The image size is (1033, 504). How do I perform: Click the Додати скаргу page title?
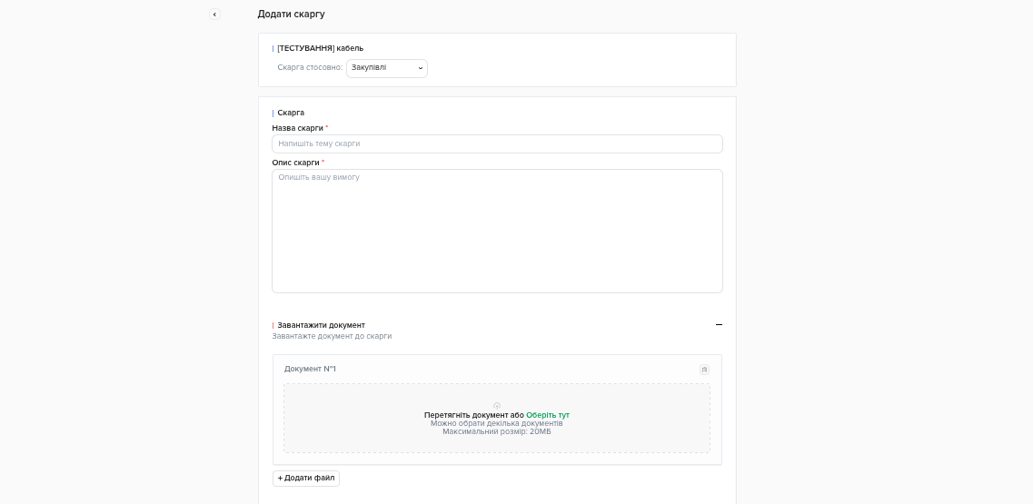point(291,15)
